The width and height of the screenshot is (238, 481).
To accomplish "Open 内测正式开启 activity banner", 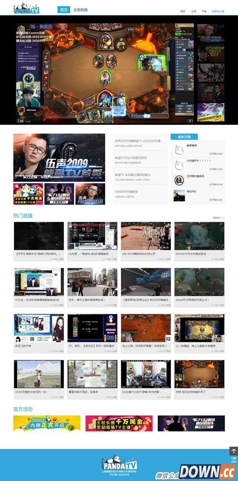I will click(x=47, y=423).
